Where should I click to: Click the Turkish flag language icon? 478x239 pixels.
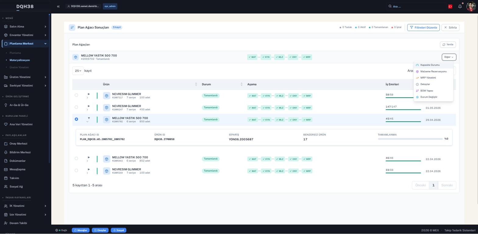pyautogui.click(x=450, y=6)
